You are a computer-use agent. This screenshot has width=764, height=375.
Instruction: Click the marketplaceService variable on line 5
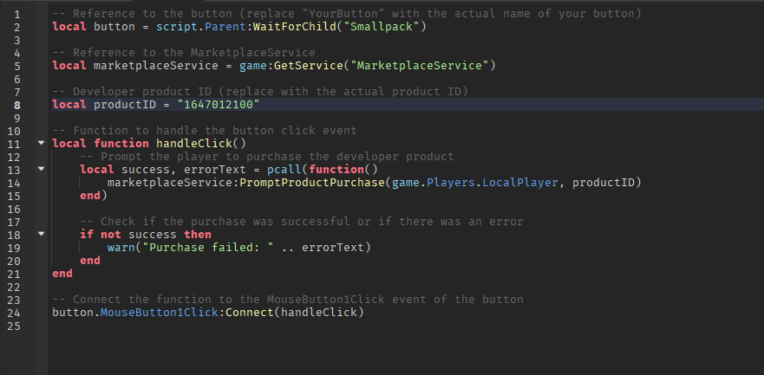click(156, 66)
